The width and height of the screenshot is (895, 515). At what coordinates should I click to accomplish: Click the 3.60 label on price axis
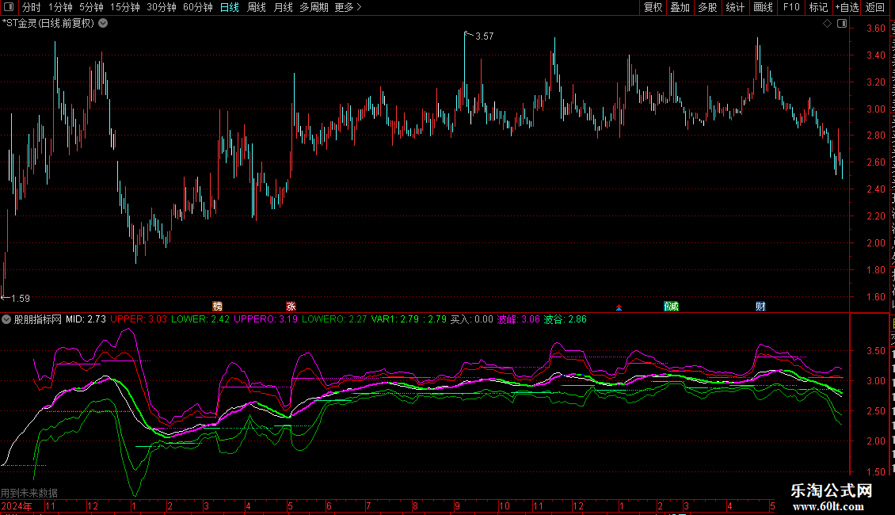coord(875,29)
